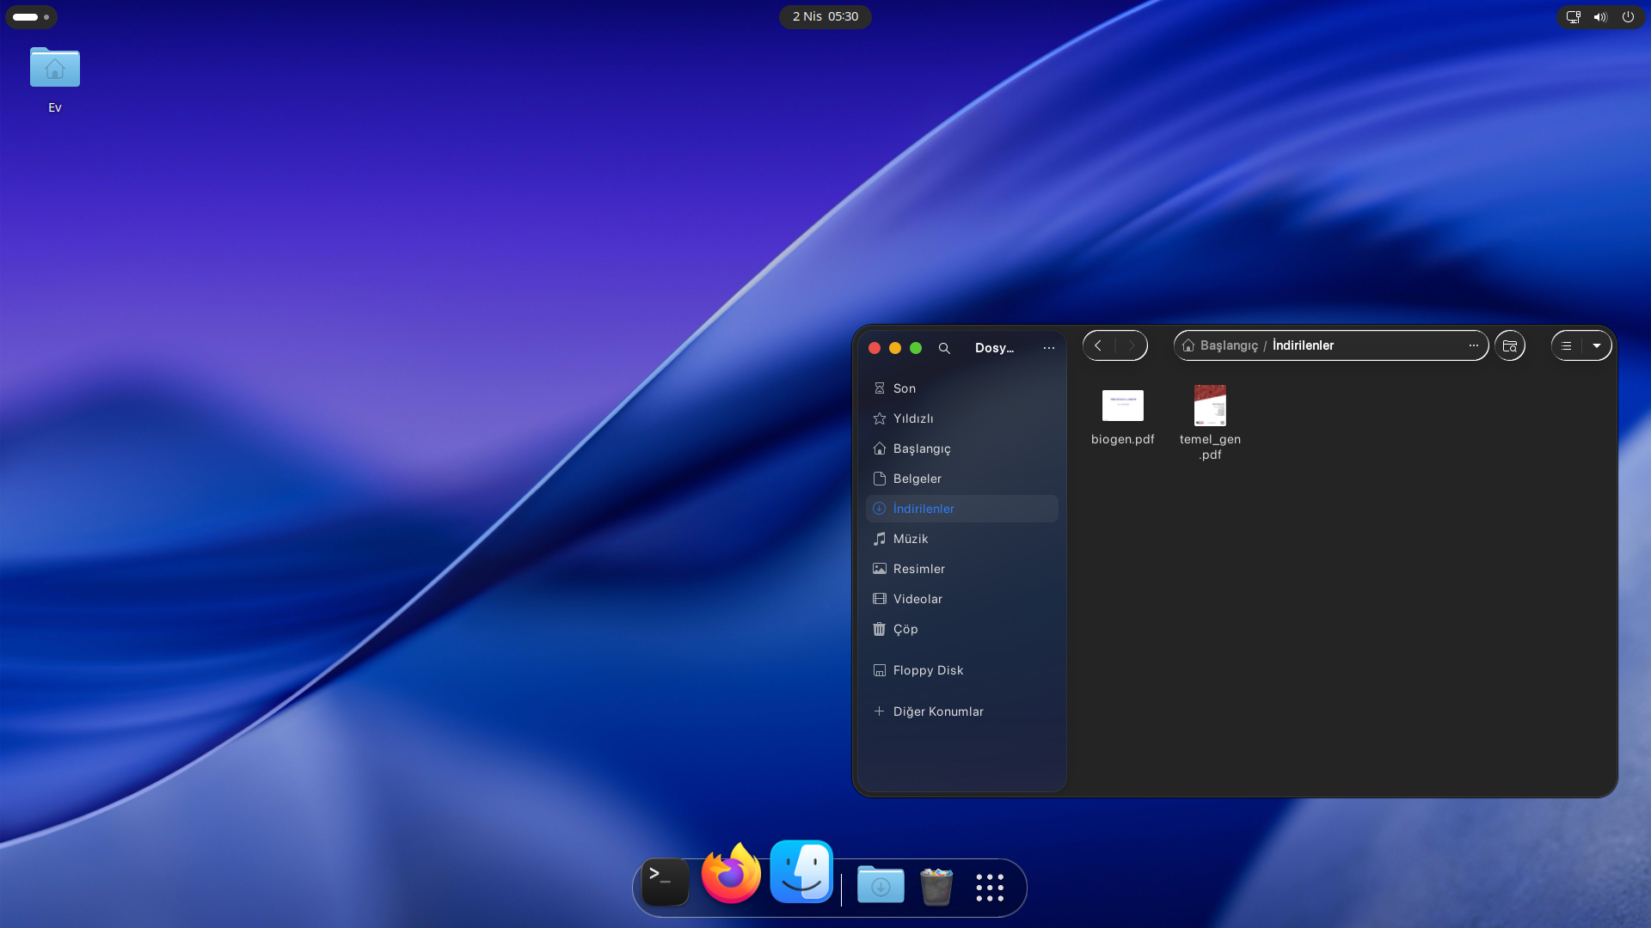Open the path bar three-dot options
Image resolution: width=1651 pixels, height=928 pixels.
click(x=1474, y=345)
